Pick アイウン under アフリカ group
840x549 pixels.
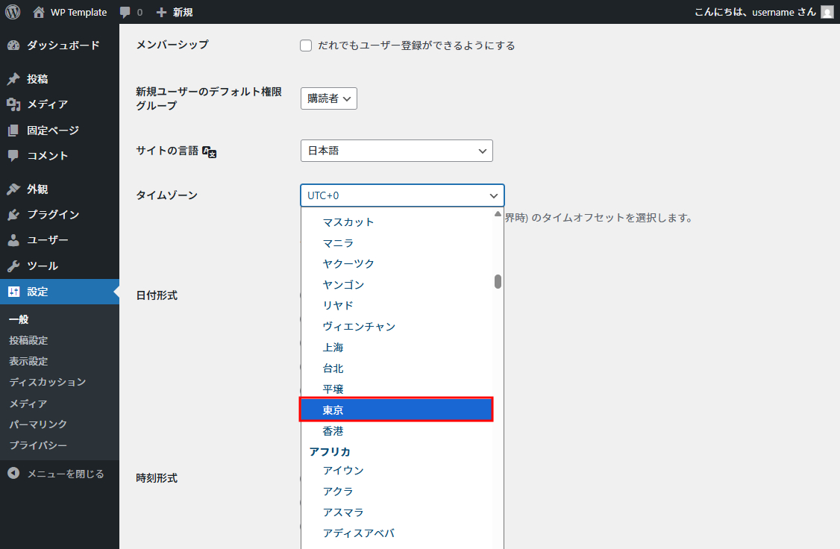(x=396, y=470)
